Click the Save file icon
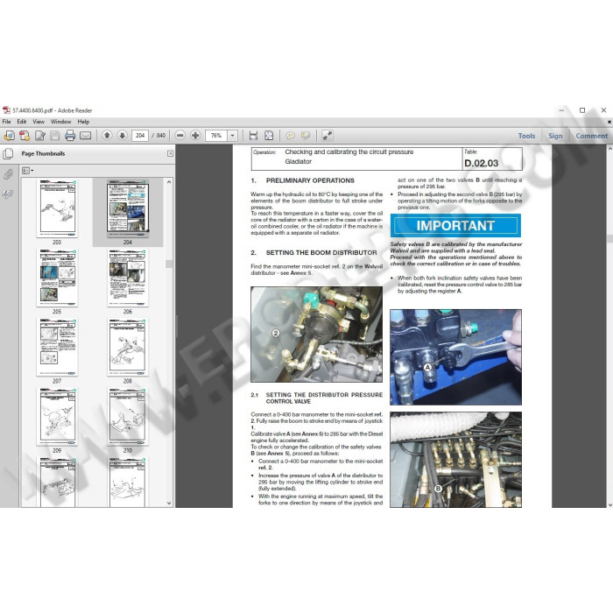This screenshot has height=613, width=613. click(55, 136)
